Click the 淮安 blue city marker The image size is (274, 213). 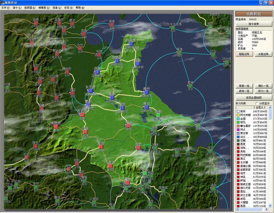(146, 107)
